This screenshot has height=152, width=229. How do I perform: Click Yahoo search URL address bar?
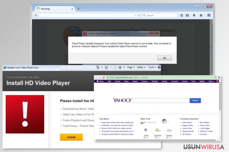tap(160, 78)
